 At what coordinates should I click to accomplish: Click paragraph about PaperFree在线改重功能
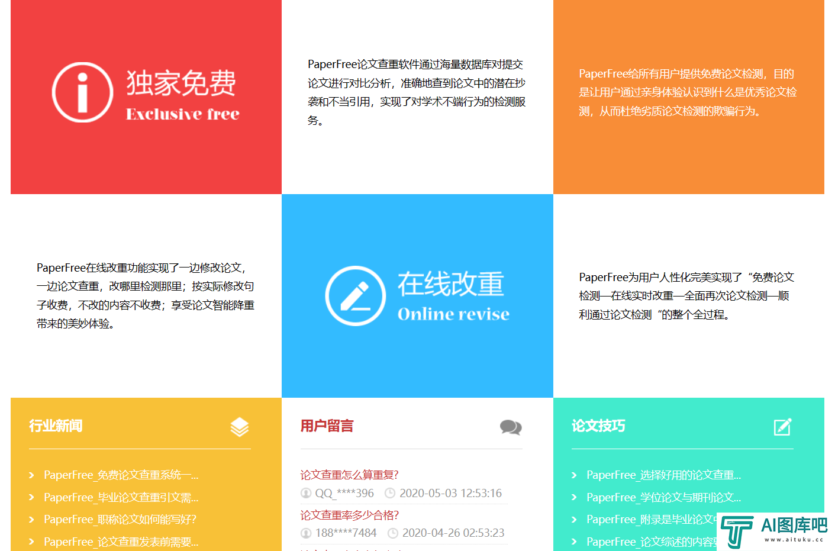pyautogui.click(x=146, y=296)
